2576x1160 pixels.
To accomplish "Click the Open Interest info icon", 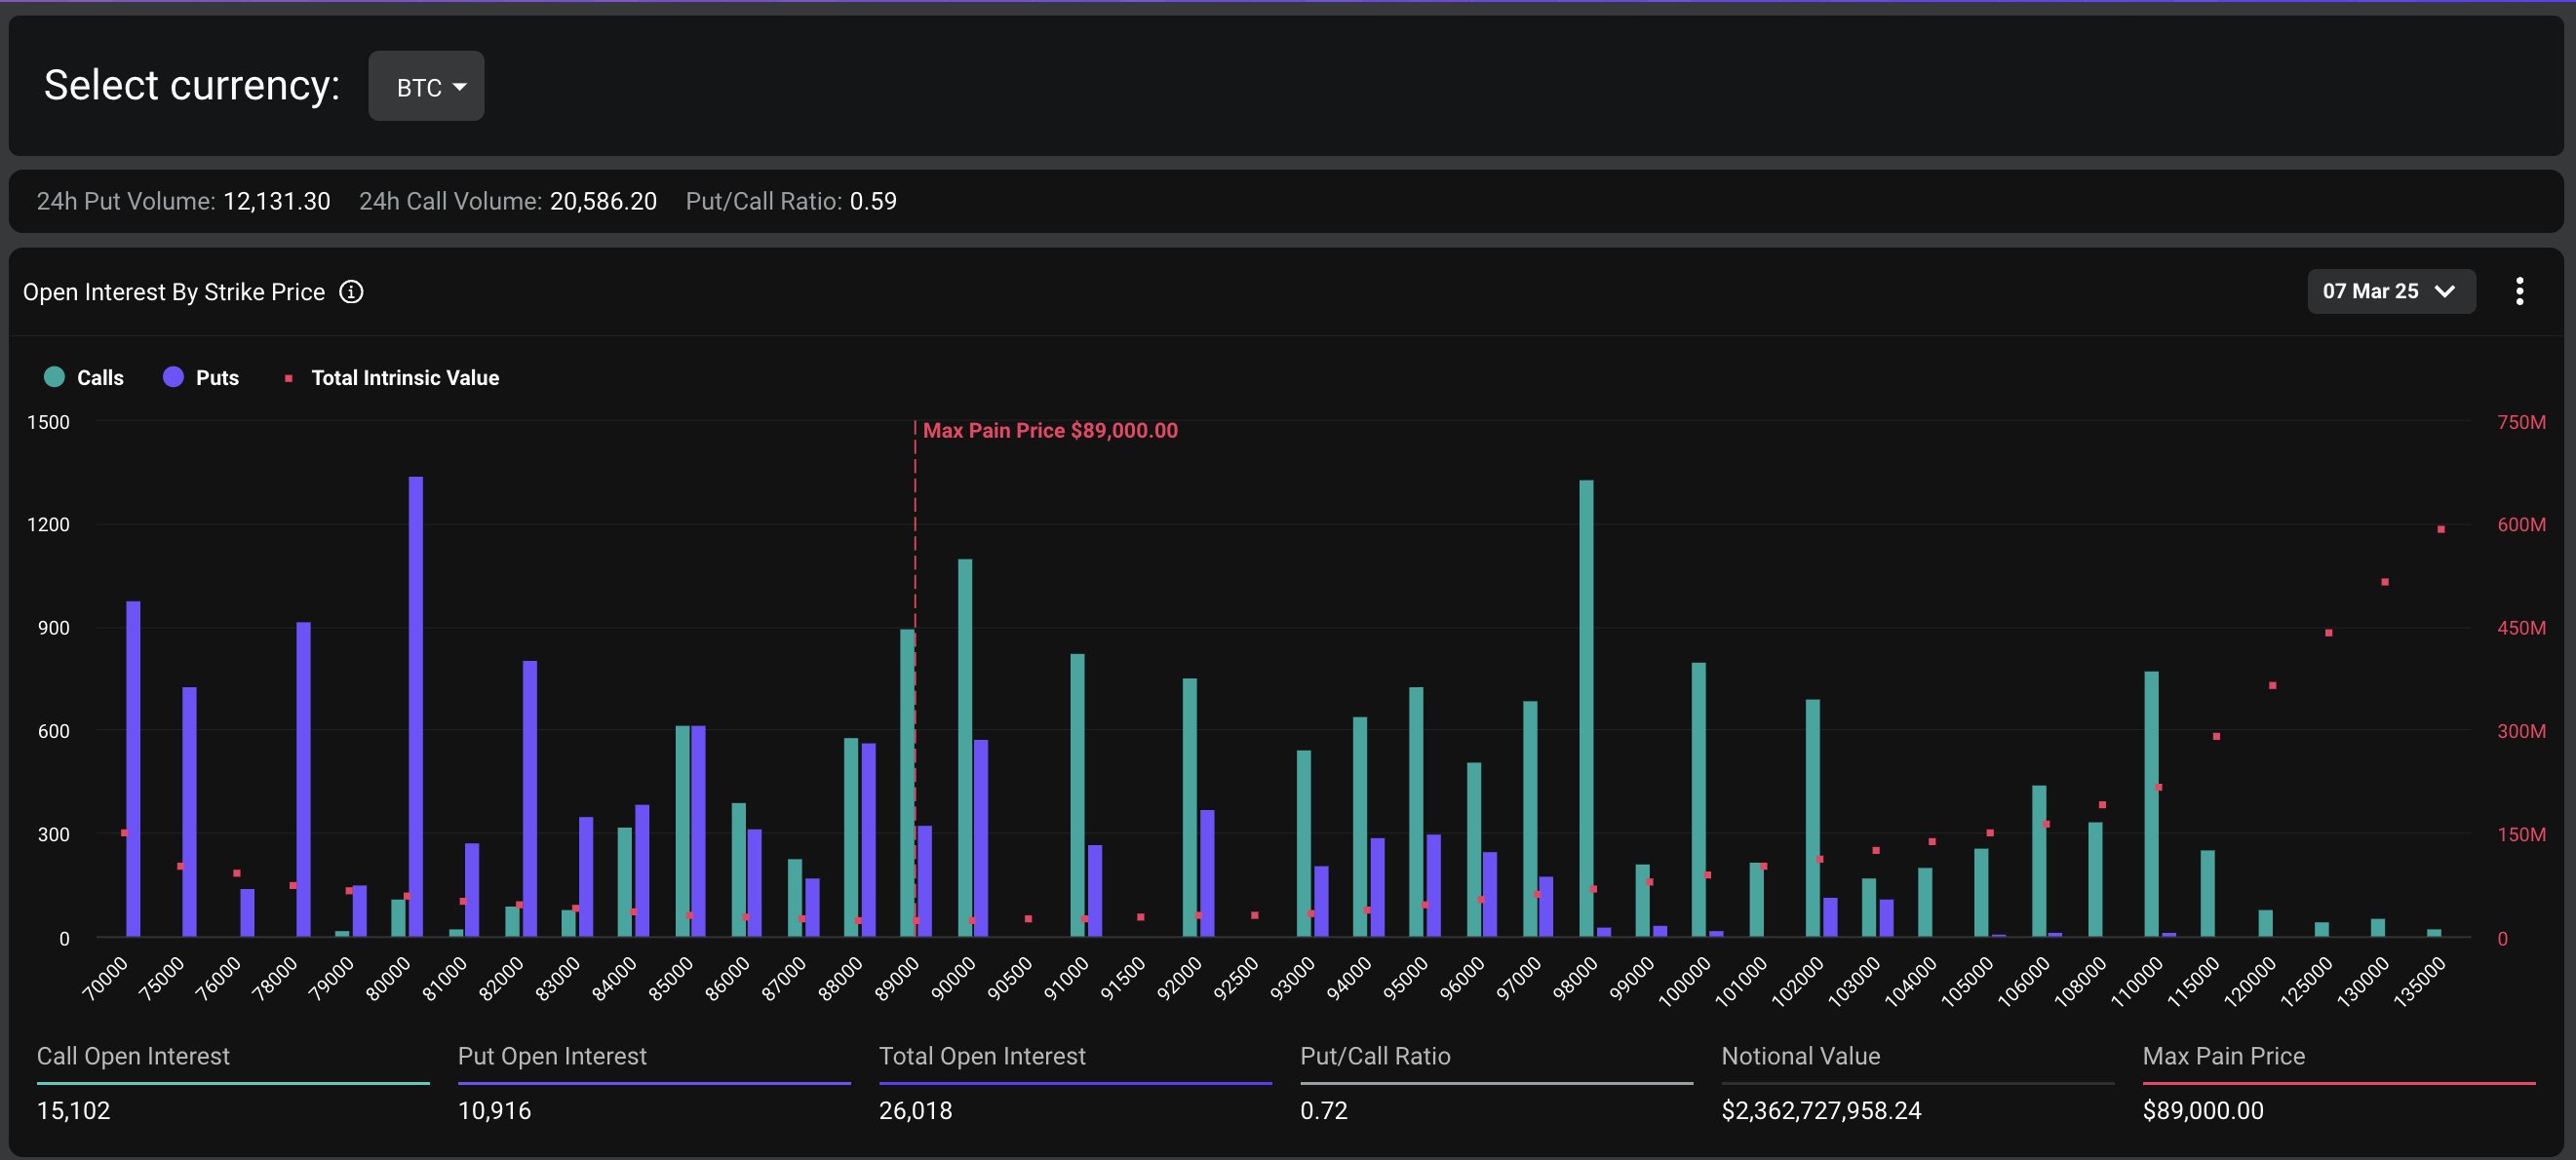I will point(351,292).
